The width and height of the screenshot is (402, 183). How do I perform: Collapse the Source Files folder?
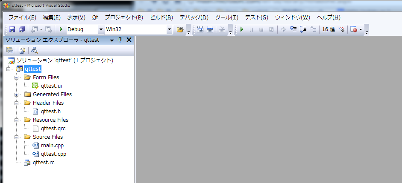[17, 137]
